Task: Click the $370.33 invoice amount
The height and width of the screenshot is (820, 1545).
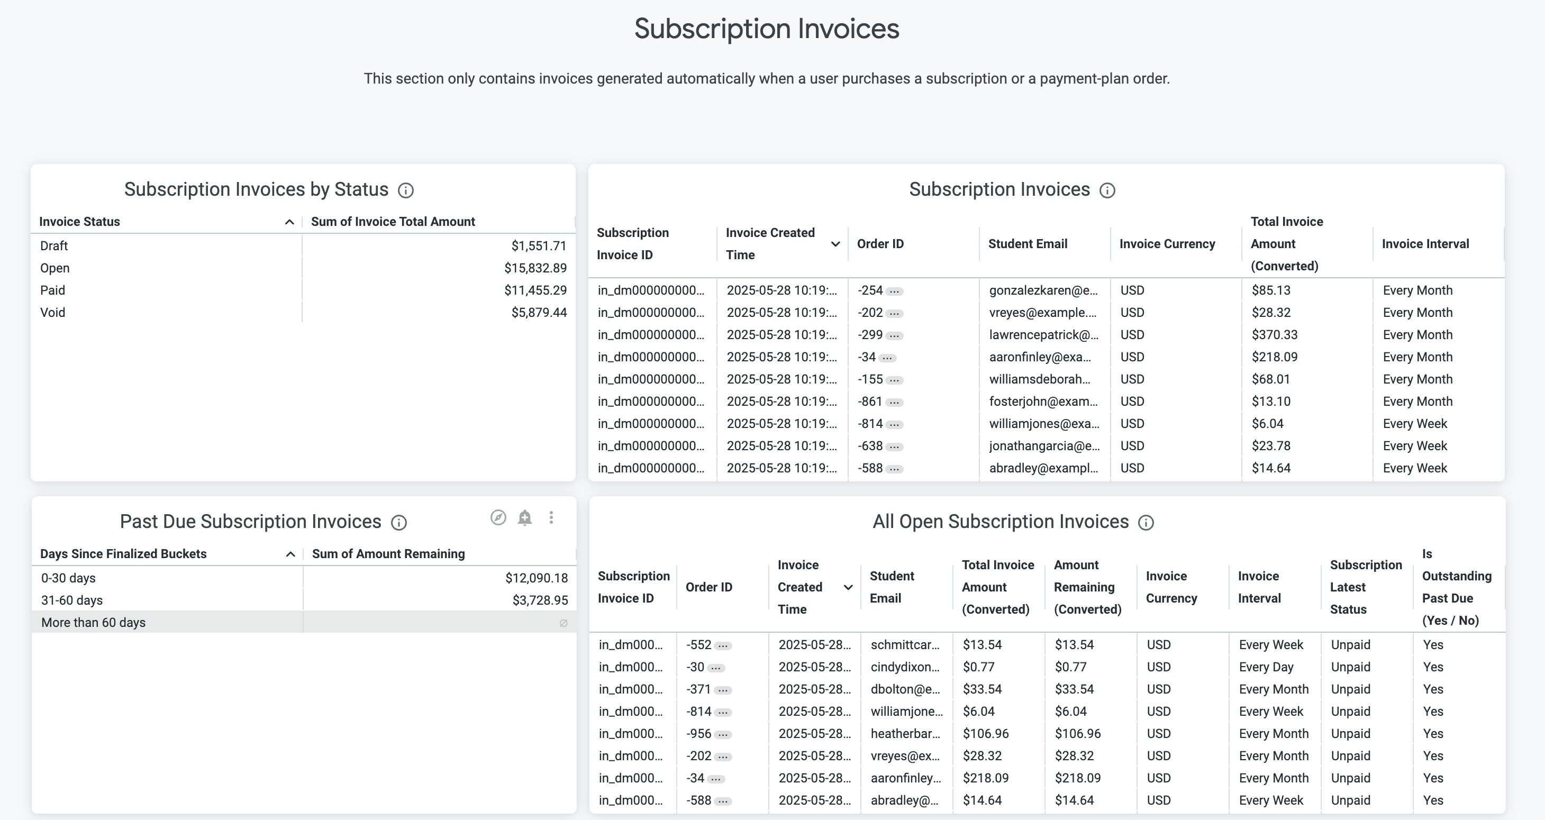Action: click(1274, 335)
